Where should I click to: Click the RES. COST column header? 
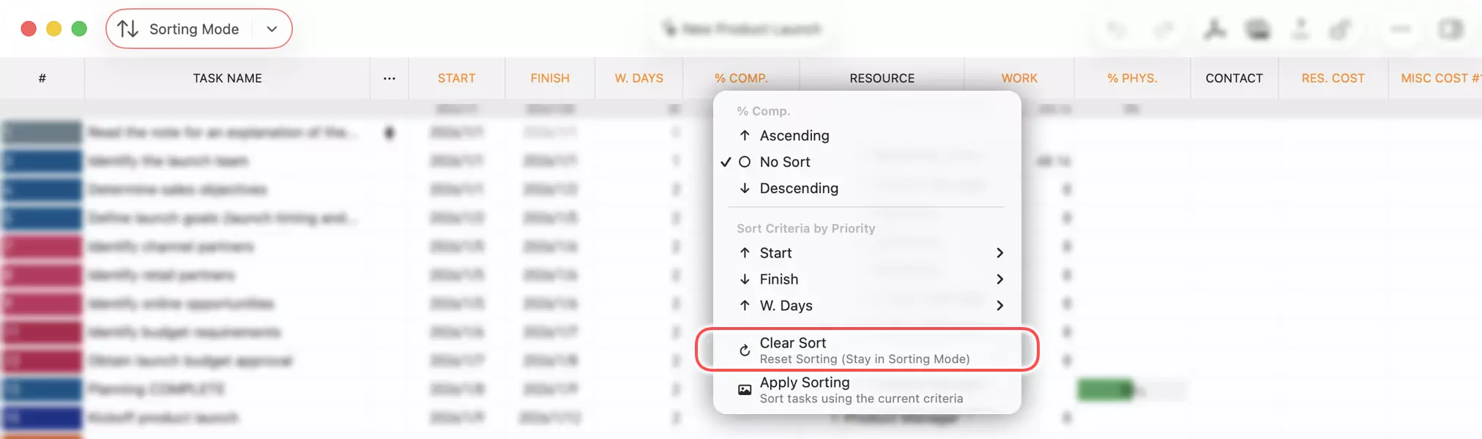(1333, 78)
